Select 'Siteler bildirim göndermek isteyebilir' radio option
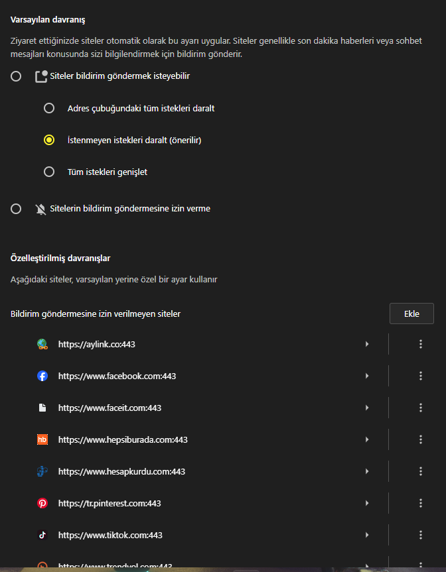Screen dimensions: 446x572 pos(16,76)
